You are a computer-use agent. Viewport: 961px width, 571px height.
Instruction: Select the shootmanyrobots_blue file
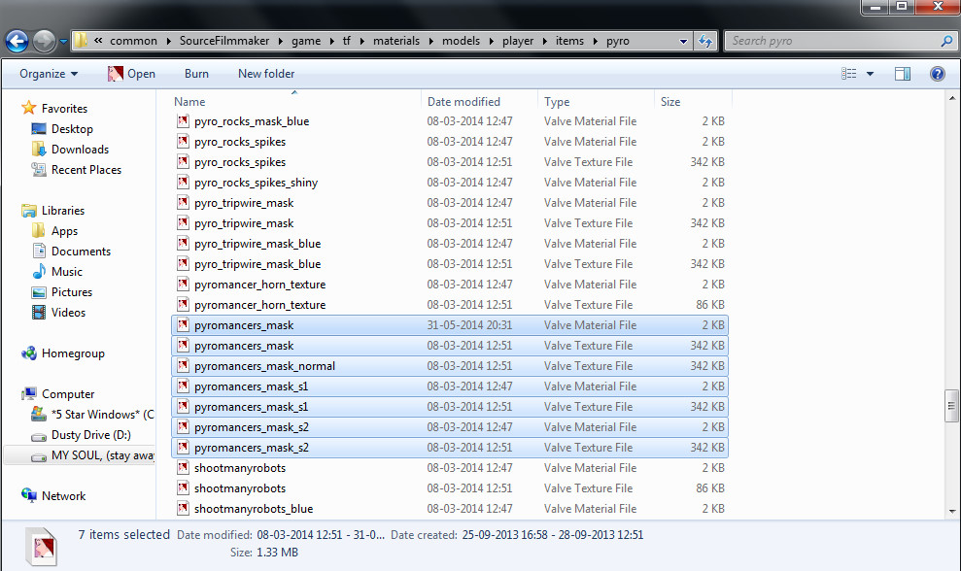(253, 509)
